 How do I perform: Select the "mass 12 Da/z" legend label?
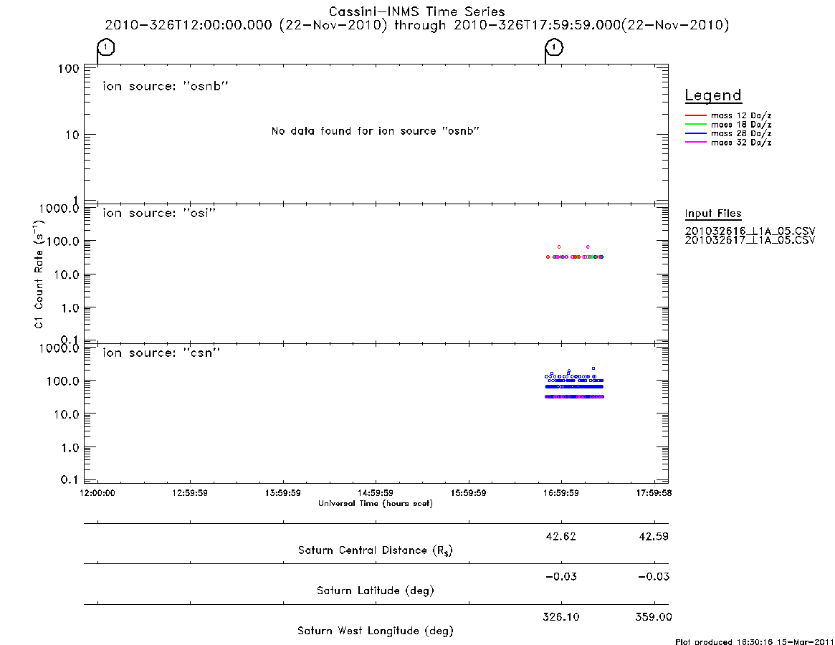[741, 115]
